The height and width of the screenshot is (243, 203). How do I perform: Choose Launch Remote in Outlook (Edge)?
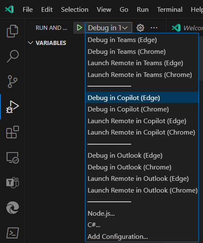tap(142, 179)
